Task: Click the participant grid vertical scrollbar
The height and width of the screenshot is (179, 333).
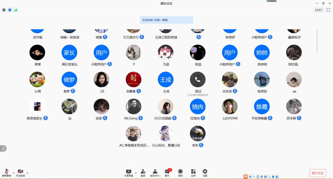Action: point(317,41)
